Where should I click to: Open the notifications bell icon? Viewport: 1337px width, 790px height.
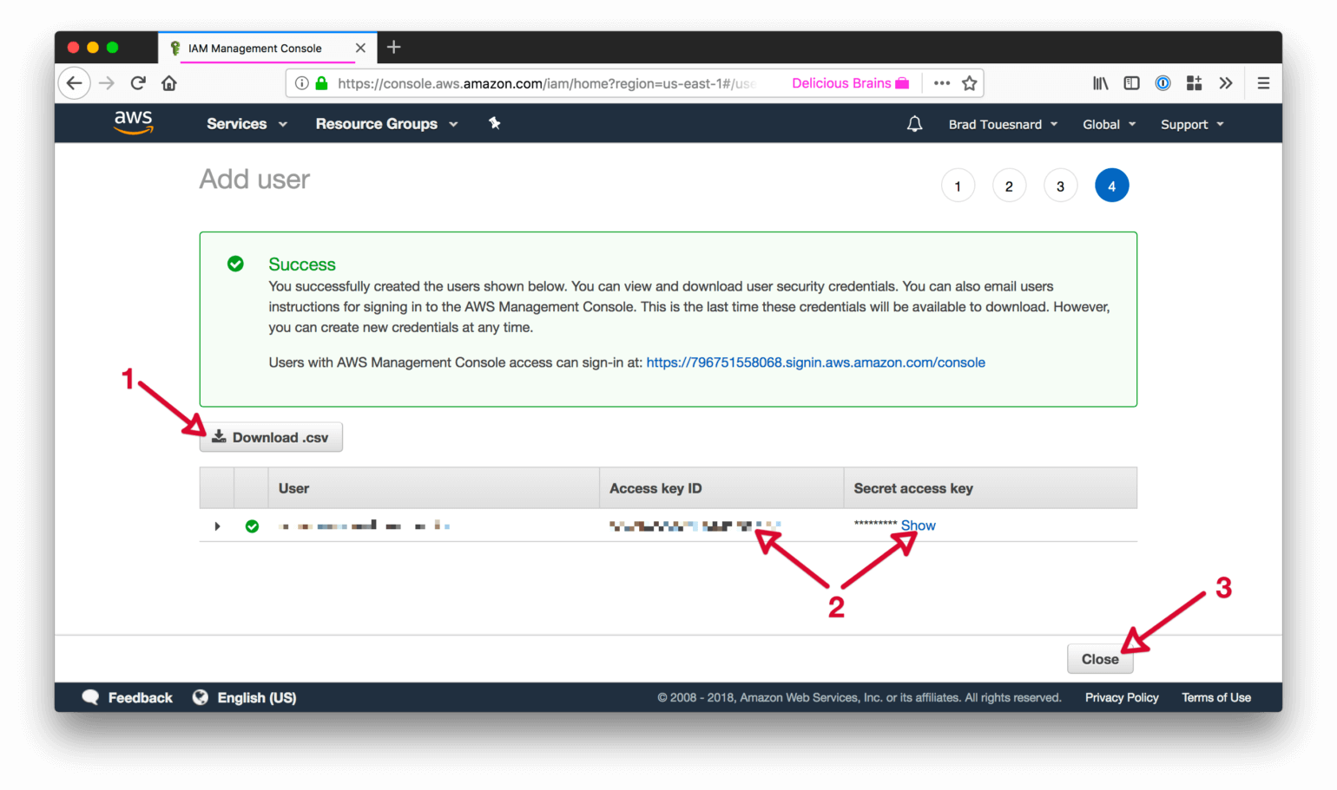tap(914, 124)
